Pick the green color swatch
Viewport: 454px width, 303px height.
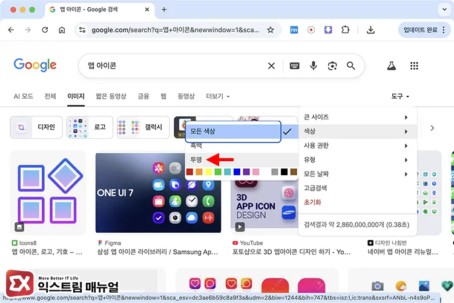(218, 172)
